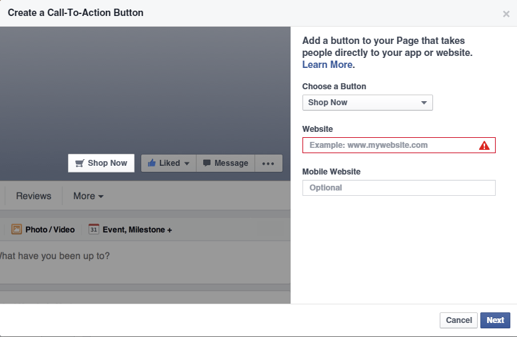
Task: Expand the More tab menu
Action: [88, 196]
